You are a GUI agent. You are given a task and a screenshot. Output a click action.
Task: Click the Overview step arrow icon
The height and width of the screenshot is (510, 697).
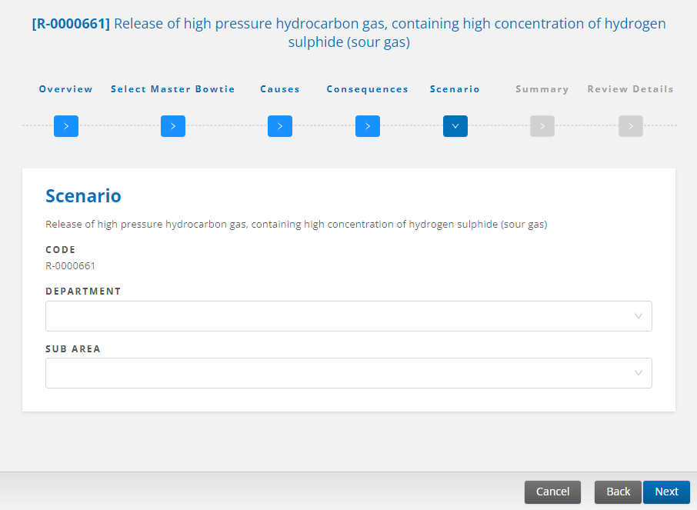(x=66, y=126)
